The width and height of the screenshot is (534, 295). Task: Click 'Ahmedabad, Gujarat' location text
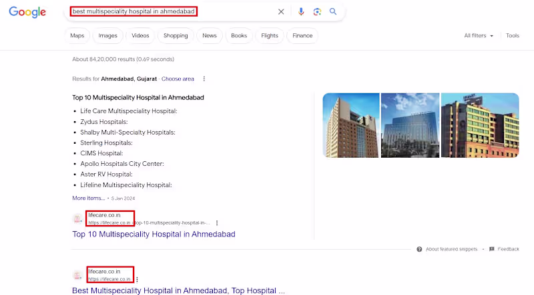pyautogui.click(x=129, y=79)
